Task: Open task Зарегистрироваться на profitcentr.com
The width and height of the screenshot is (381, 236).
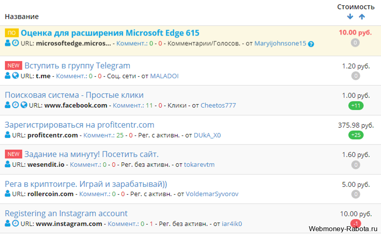Action: (x=79, y=125)
